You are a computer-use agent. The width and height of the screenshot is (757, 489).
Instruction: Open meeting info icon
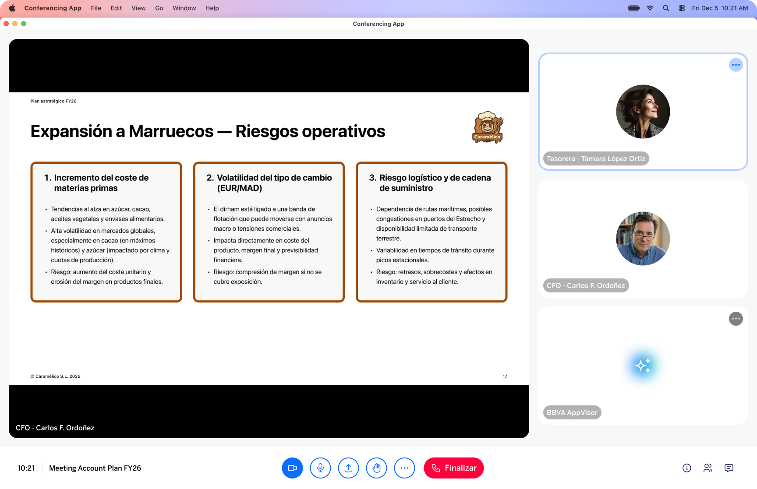pos(686,468)
